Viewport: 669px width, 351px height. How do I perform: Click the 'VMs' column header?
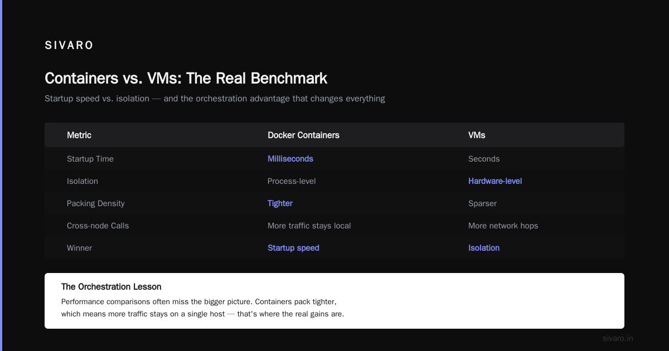pyautogui.click(x=477, y=135)
